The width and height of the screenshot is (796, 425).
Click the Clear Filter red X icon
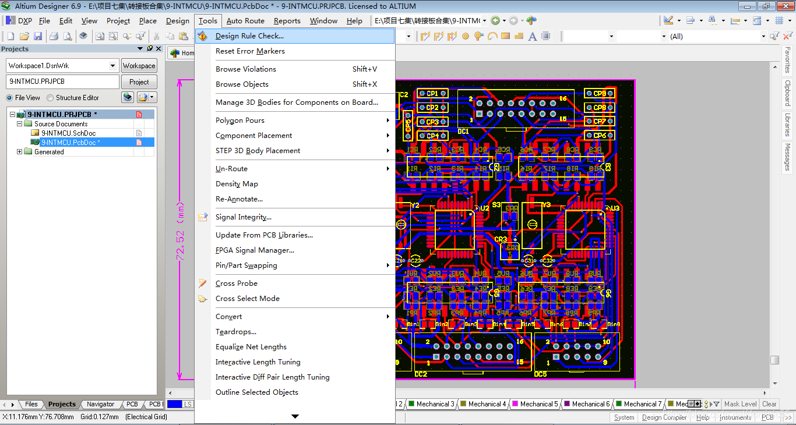789,36
